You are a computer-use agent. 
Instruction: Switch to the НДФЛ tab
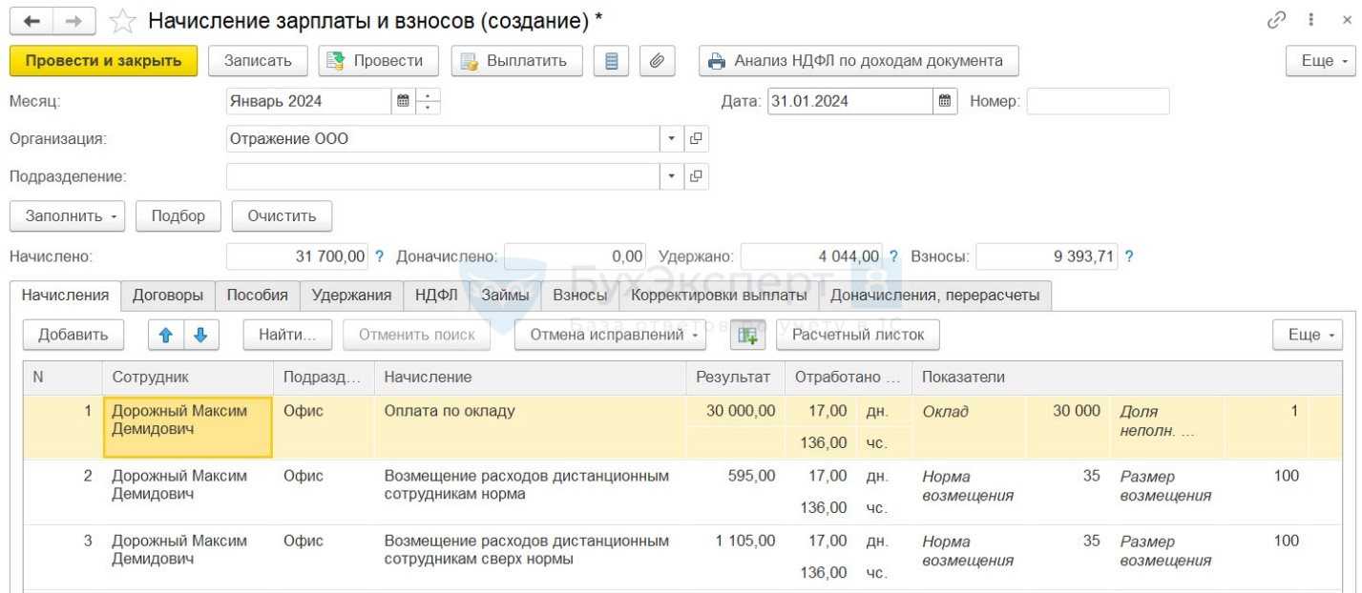pyautogui.click(x=436, y=296)
